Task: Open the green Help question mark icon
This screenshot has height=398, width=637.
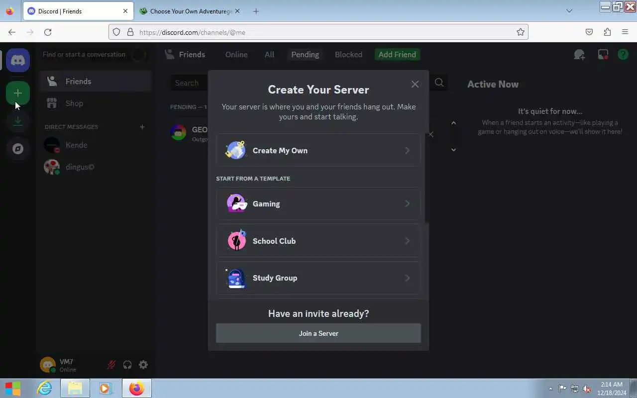Action: pyautogui.click(x=623, y=55)
